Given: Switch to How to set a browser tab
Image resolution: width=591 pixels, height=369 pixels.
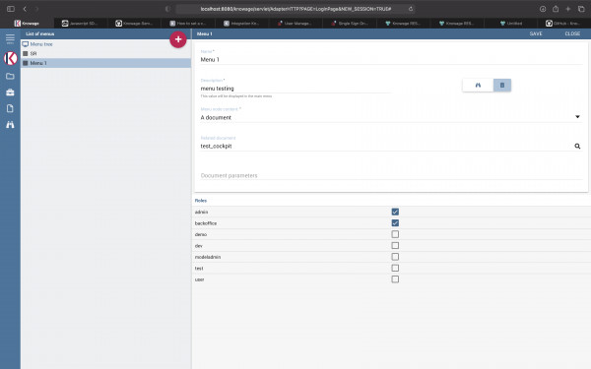Looking at the screenshot, I should [x=187, y=24].
